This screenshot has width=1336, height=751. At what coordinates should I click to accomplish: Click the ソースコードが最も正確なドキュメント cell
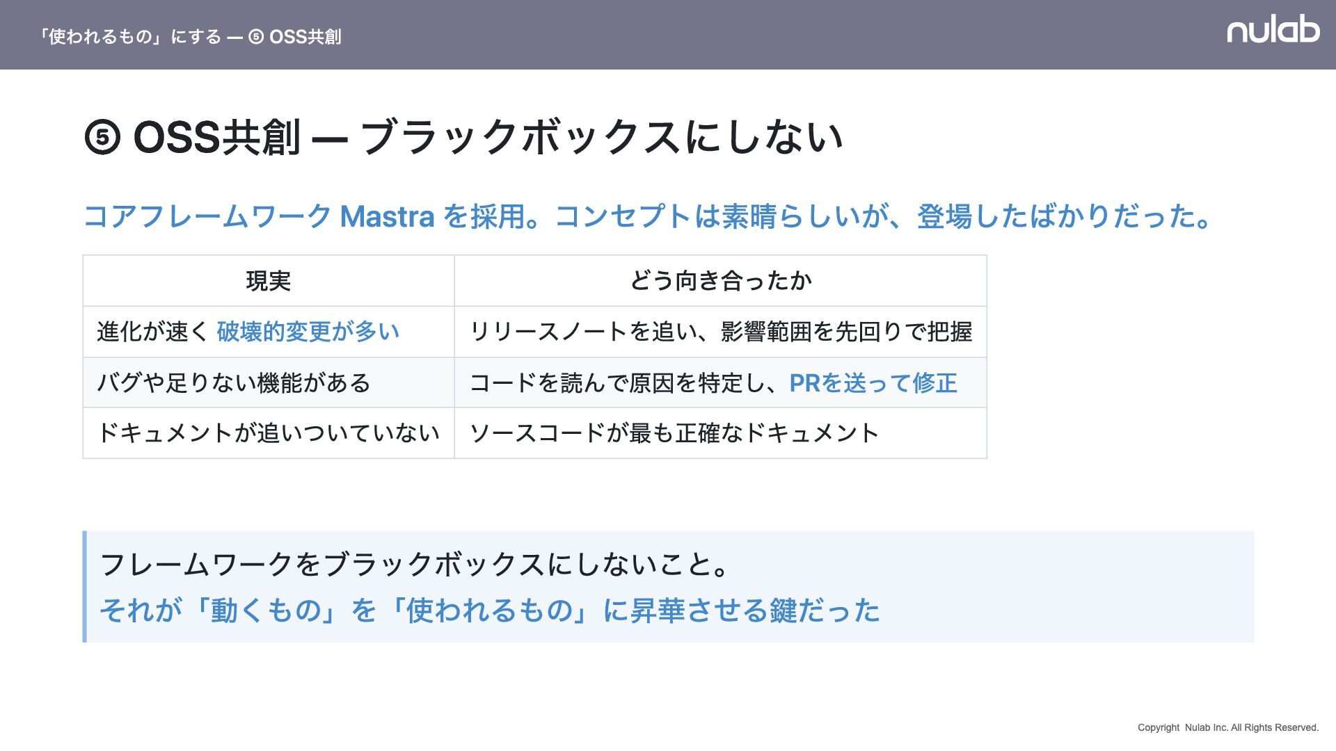[x=674, y=433]
